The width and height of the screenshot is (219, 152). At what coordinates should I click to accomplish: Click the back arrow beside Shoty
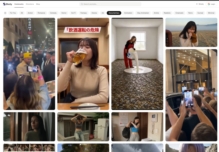[x=197, y=4]
